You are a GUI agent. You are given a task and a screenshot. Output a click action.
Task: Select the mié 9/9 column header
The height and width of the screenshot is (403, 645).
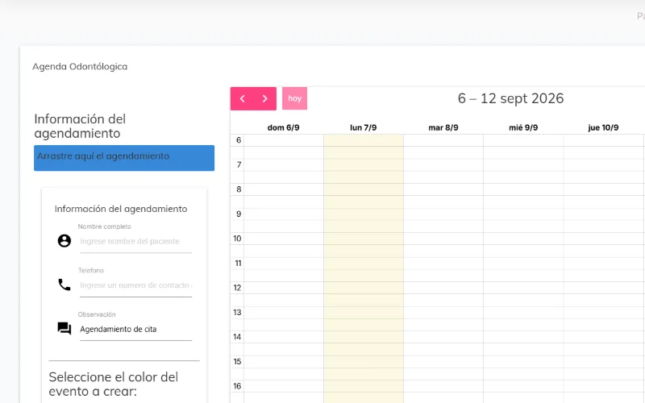pyautogui.click(x=523, y=127)
